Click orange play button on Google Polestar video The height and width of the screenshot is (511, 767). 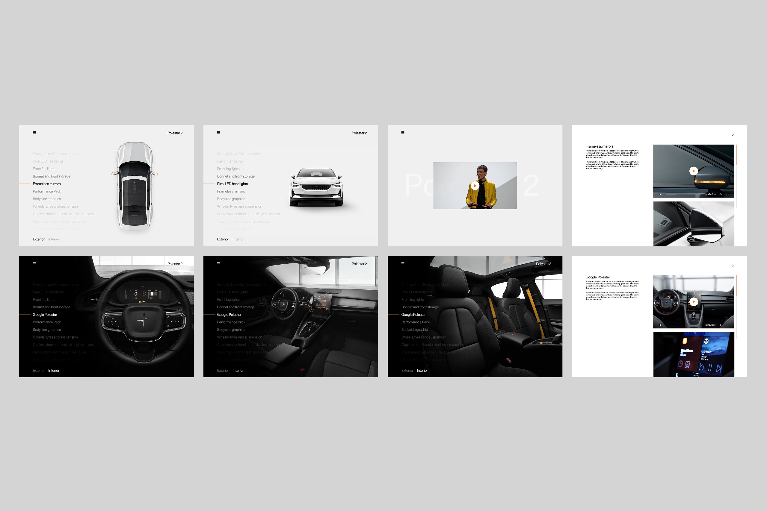[694, 302]
